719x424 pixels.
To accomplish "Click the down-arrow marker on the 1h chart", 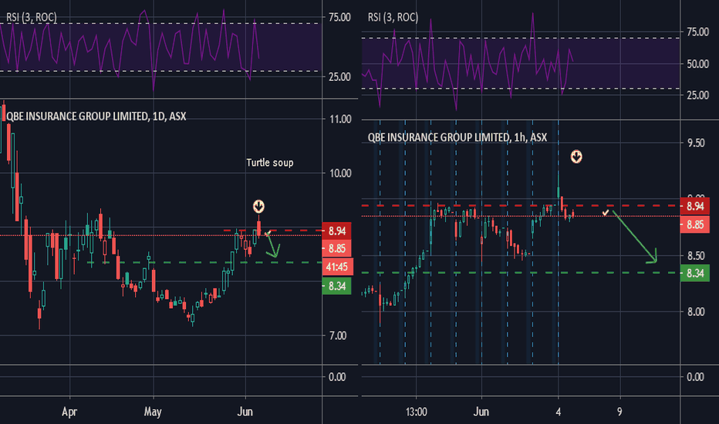I will coord(576,156).
